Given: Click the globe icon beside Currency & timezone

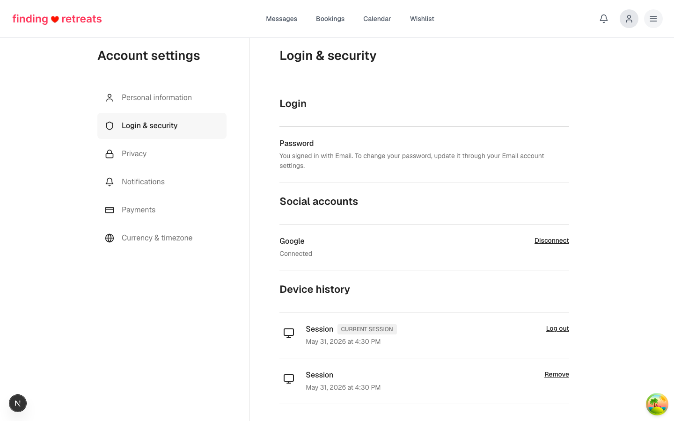Looking at the screenshot, I should click(x=110, y=238).
